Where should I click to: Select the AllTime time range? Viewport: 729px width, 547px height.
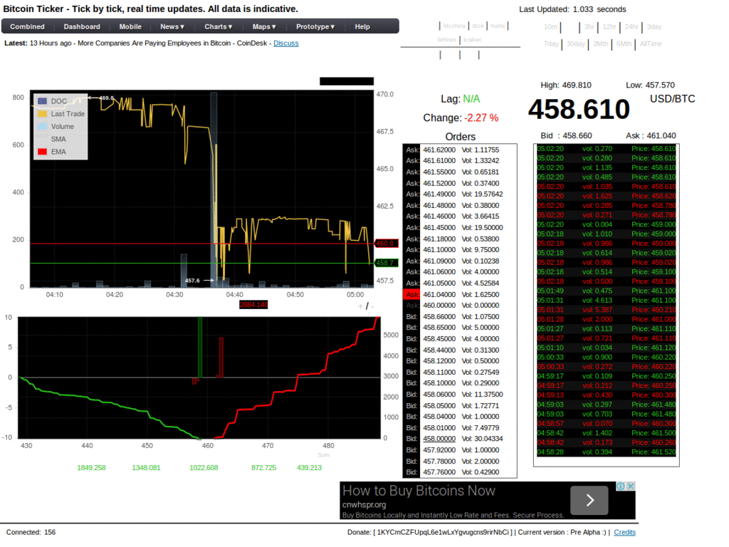(x=651, y=43)
